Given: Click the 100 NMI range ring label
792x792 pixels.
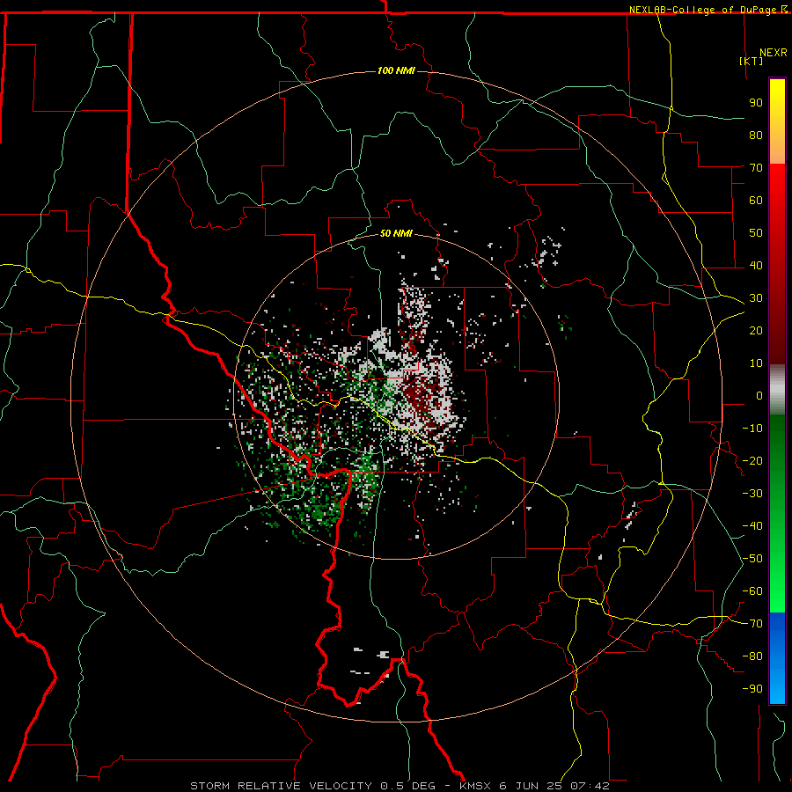Looking at the screenshot, I should click(396, 70).
